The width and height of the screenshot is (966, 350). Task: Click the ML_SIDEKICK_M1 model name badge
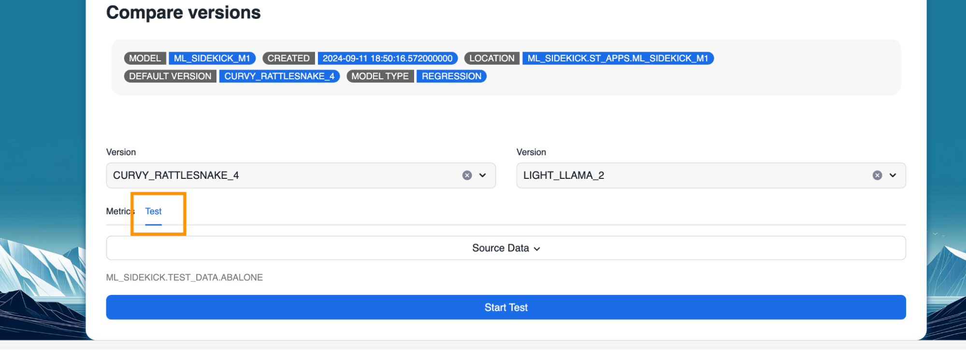212,58
